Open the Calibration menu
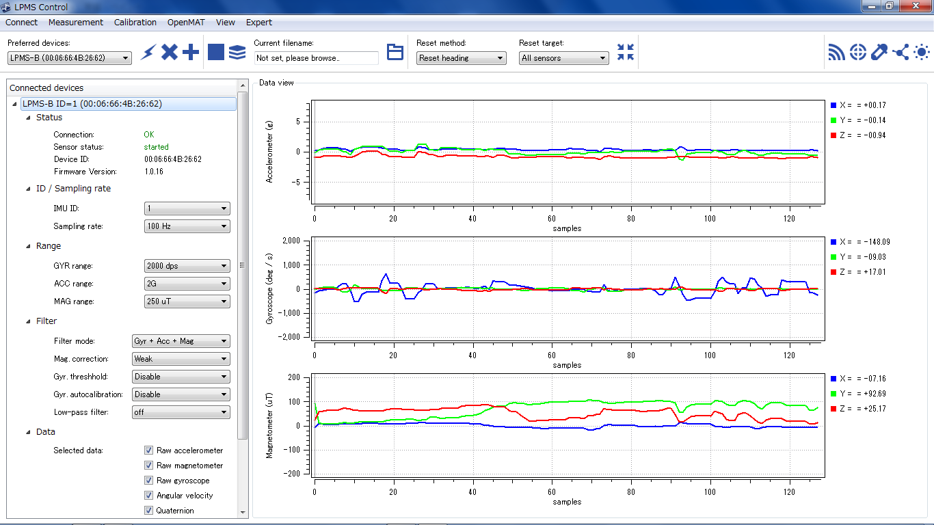 coord(135,22)
